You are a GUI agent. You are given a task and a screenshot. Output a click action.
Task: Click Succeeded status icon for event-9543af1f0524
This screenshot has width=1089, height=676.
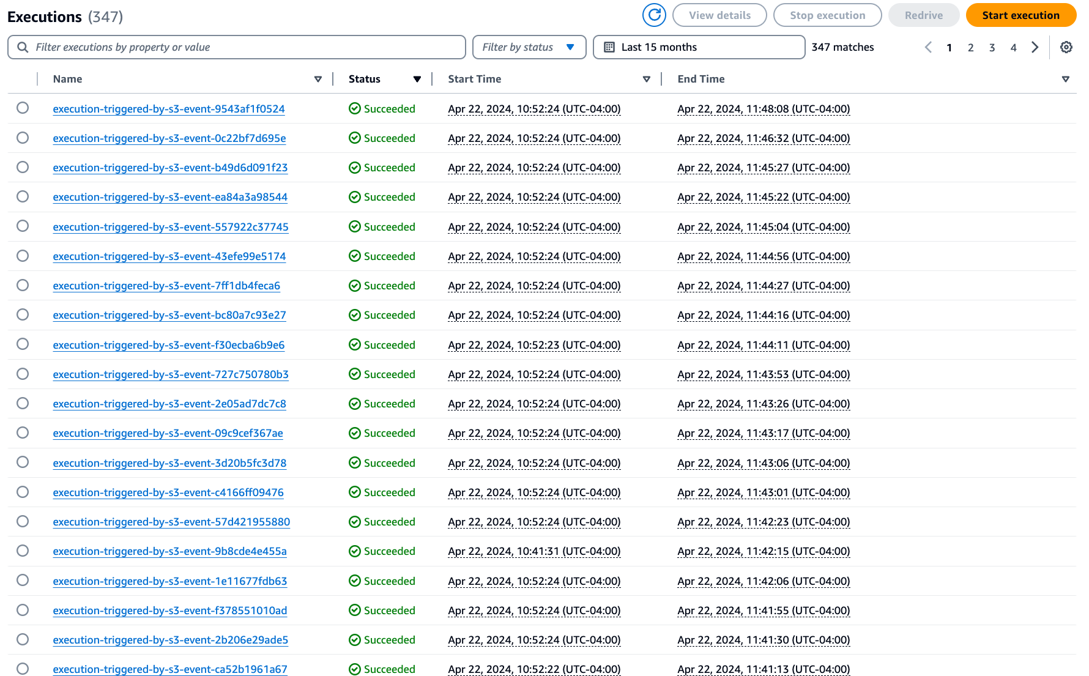[x=355, y=109]
